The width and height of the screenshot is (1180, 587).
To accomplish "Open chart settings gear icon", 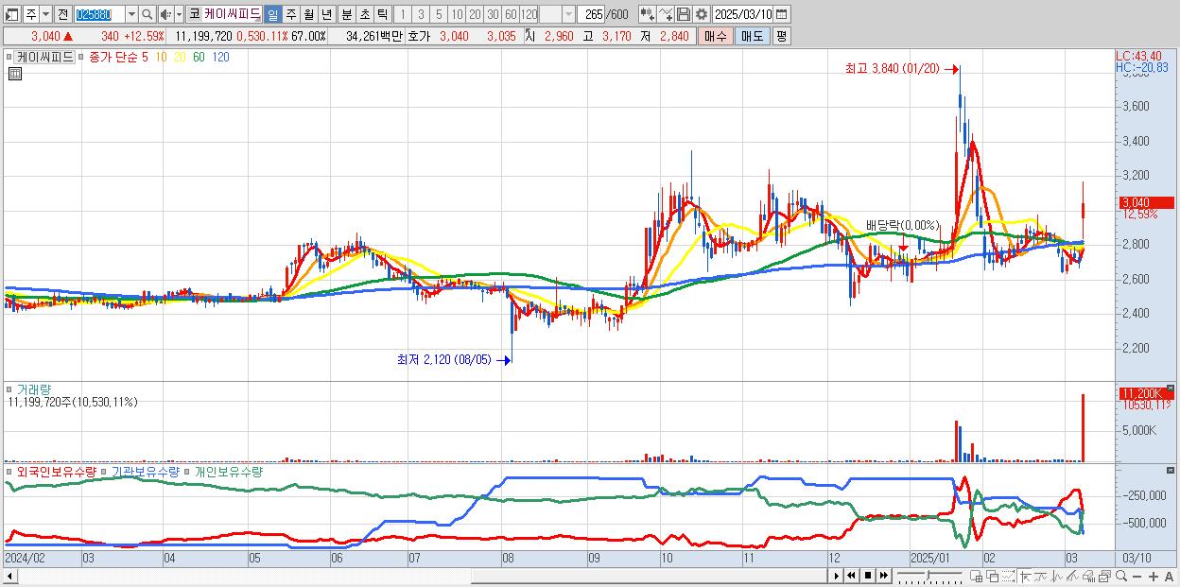I will 702,14.
